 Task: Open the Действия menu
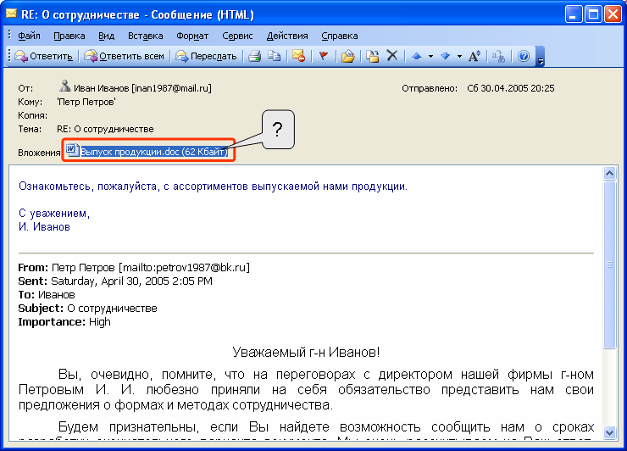point(287,36)
